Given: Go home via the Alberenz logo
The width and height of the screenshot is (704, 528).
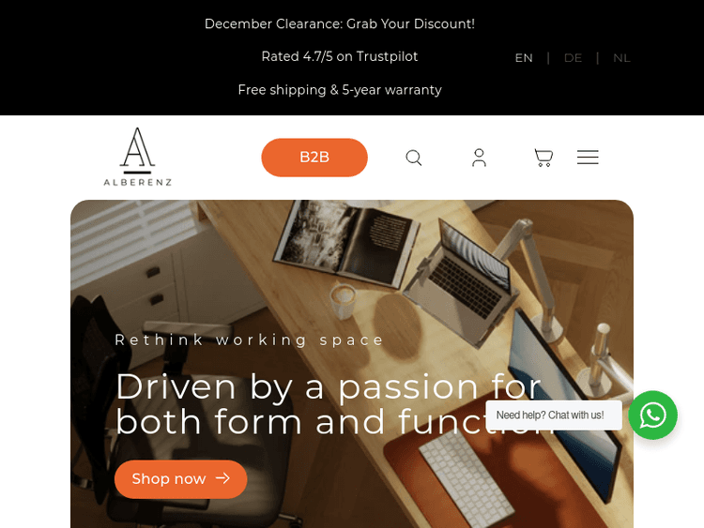Looking at the screenshot, I should tap(138, 157).
